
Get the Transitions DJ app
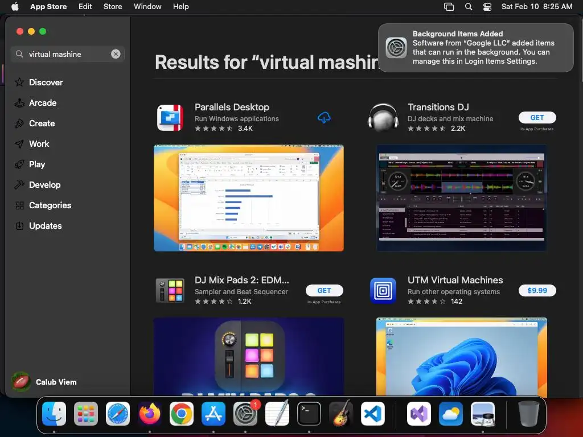(x=537, y=117)
